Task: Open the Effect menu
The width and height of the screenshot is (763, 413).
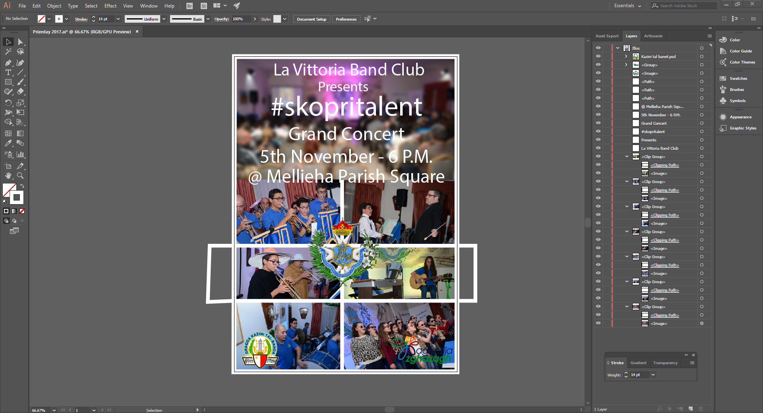Action: (x=110, y=6)
